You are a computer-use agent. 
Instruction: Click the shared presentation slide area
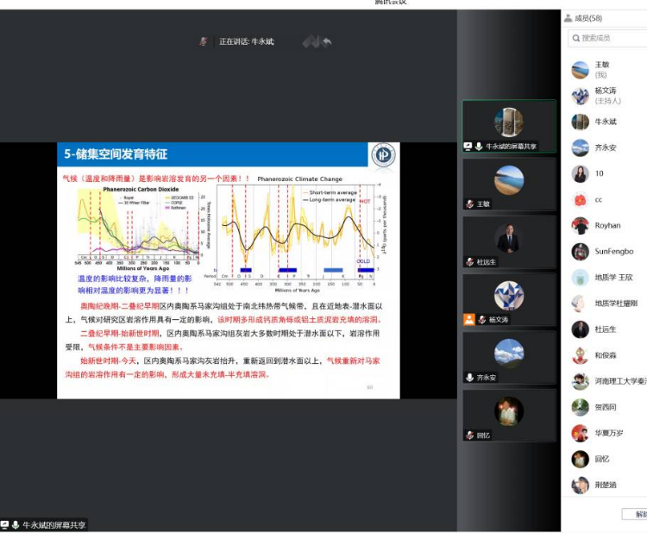pos(229,270)
